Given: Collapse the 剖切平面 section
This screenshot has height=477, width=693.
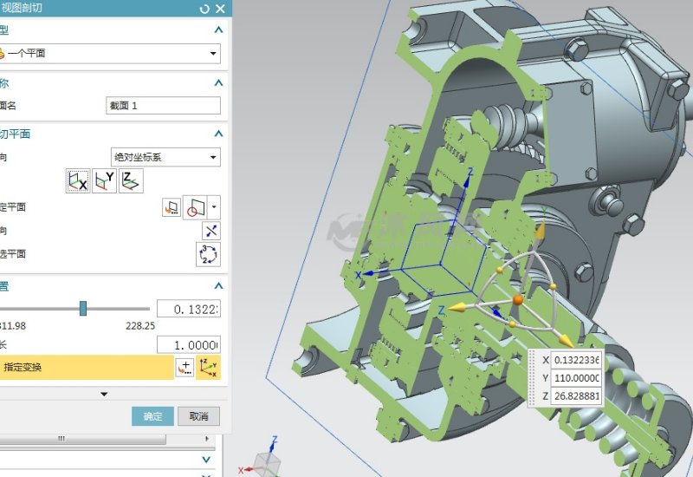Looking at the screenshot, I should 218,134.
